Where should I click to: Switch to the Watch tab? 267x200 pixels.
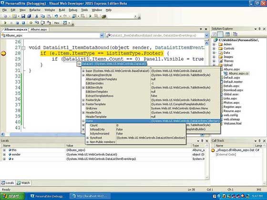pos(23,183)
